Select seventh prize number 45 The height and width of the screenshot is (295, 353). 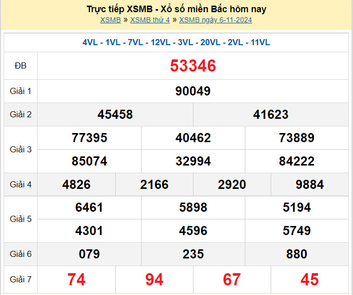pos(309,279)
